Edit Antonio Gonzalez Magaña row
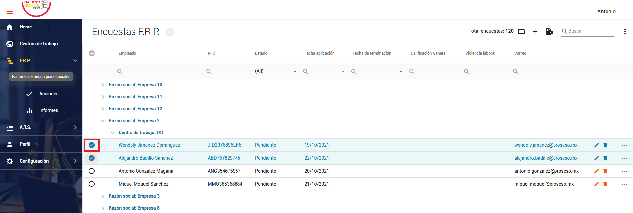This screenshot has height=213, width=633. coord(596,171)
